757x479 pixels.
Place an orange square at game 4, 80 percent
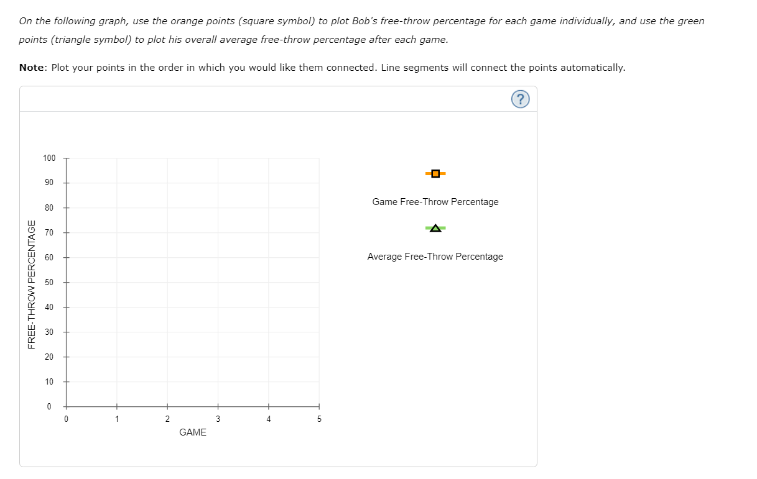coord(267,208)
